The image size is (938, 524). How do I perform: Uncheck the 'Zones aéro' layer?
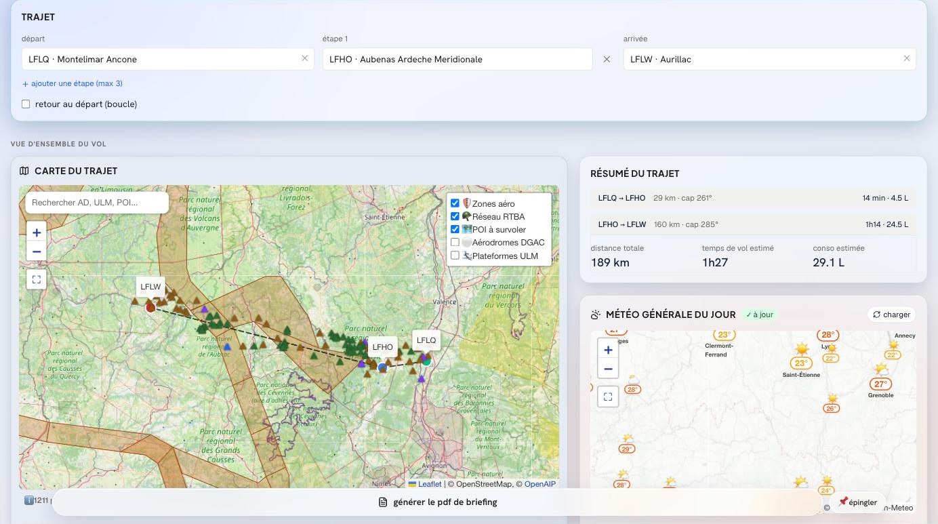tap(455, 203)
